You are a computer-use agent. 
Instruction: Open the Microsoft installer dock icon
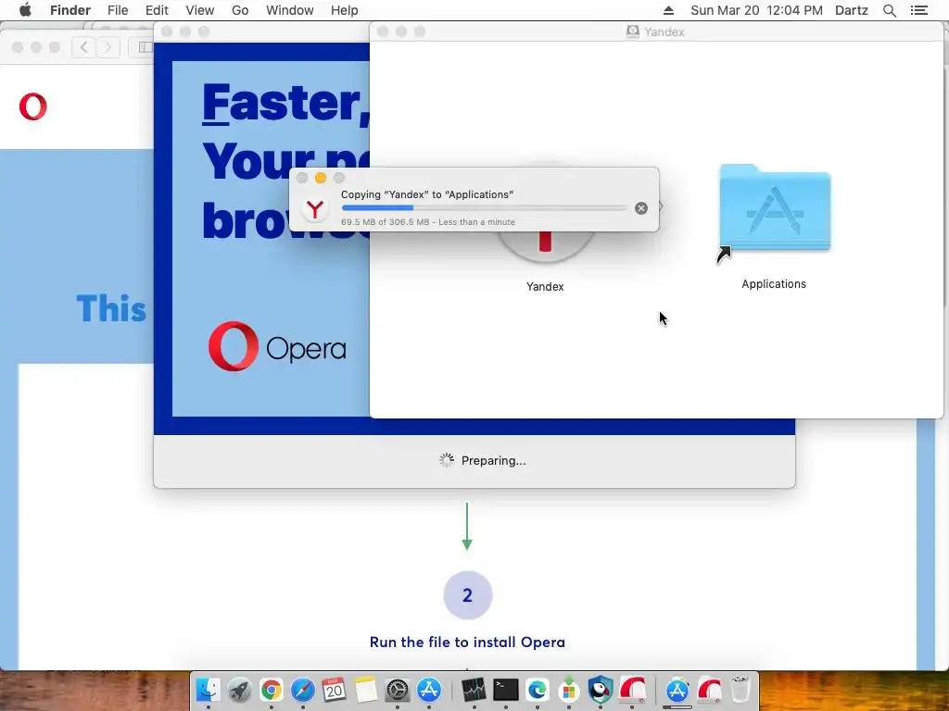[x=568, y=690]
